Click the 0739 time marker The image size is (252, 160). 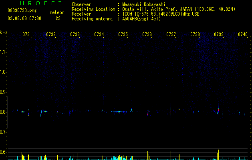tap(219, 34)
